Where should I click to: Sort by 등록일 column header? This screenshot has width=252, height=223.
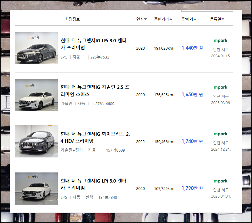pyautogui.click(x=217, y=19)
